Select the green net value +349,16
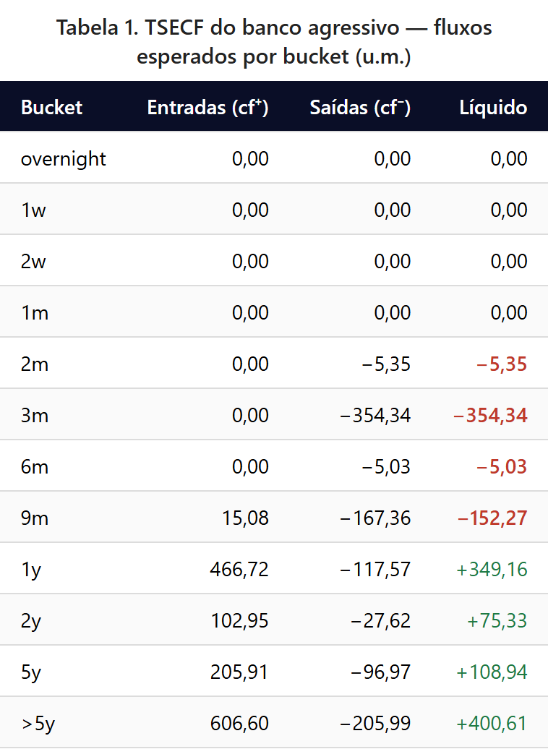 [492, 570]
